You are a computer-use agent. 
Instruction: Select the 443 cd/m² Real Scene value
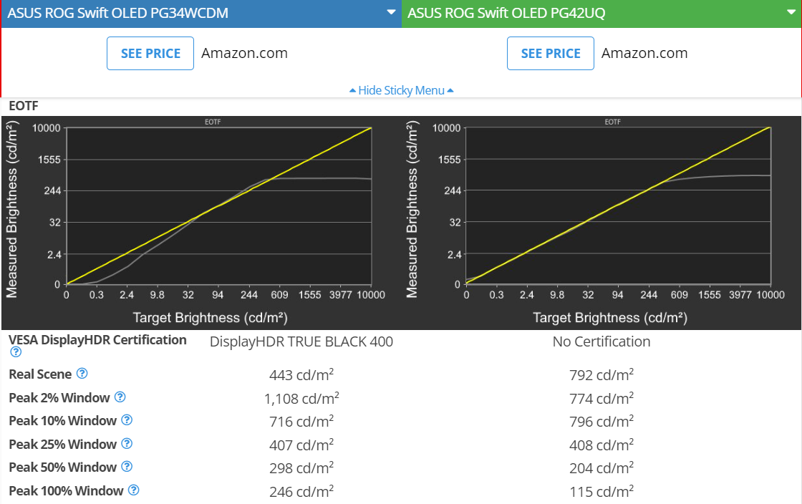(301, 374)
